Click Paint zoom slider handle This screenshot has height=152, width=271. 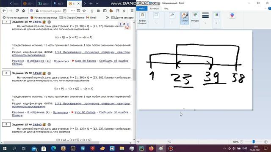(x=254, y=142)
